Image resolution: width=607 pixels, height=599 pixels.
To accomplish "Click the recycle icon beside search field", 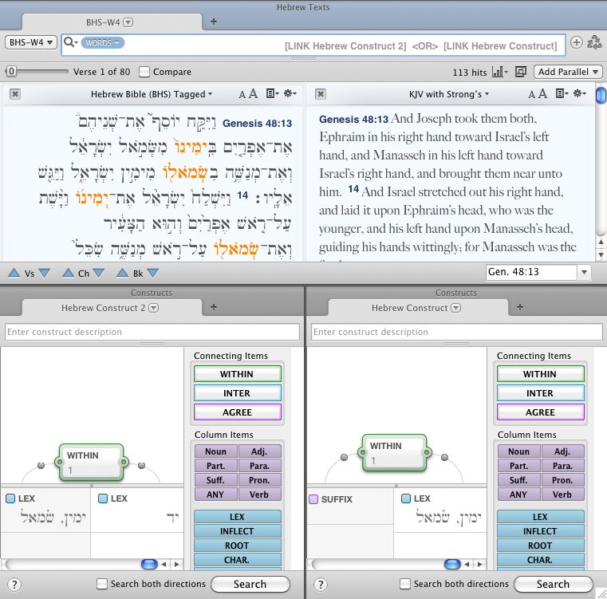I will pyautogui.click(x=596, y=42).
